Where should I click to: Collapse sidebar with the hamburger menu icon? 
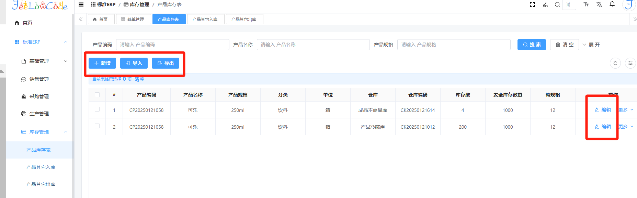point(81,4)
